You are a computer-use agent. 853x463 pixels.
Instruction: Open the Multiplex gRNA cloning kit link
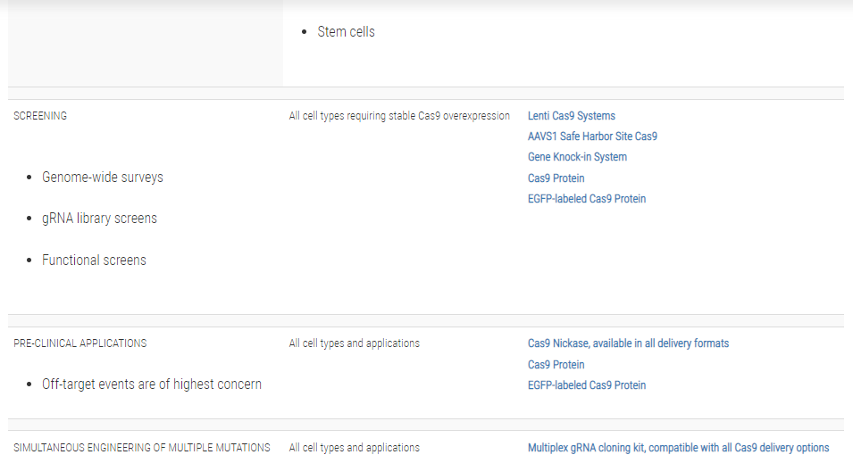(x=678, y=448)
